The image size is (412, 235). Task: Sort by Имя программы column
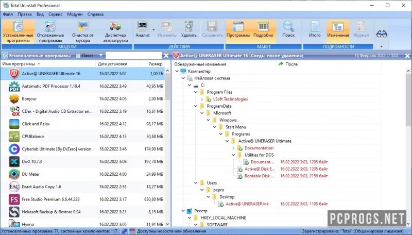[x=48, y=64]
